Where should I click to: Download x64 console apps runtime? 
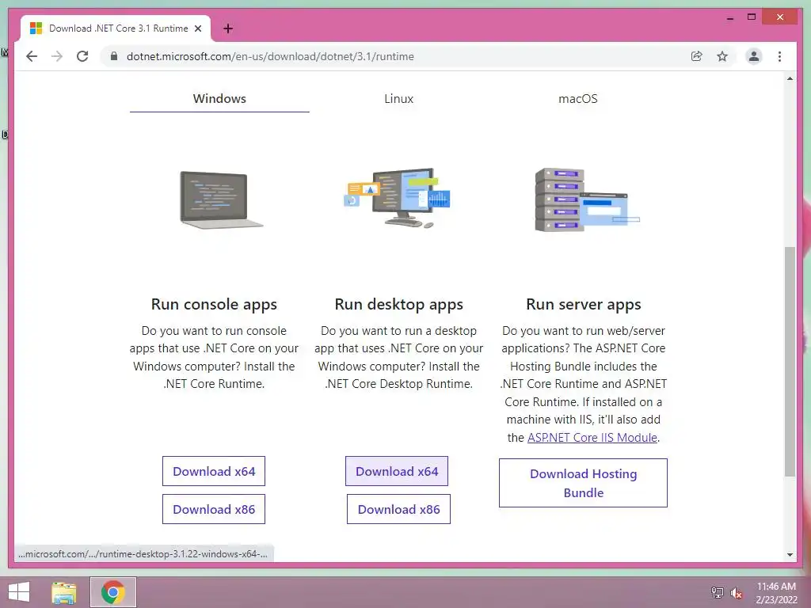click(x=214, y=471)
